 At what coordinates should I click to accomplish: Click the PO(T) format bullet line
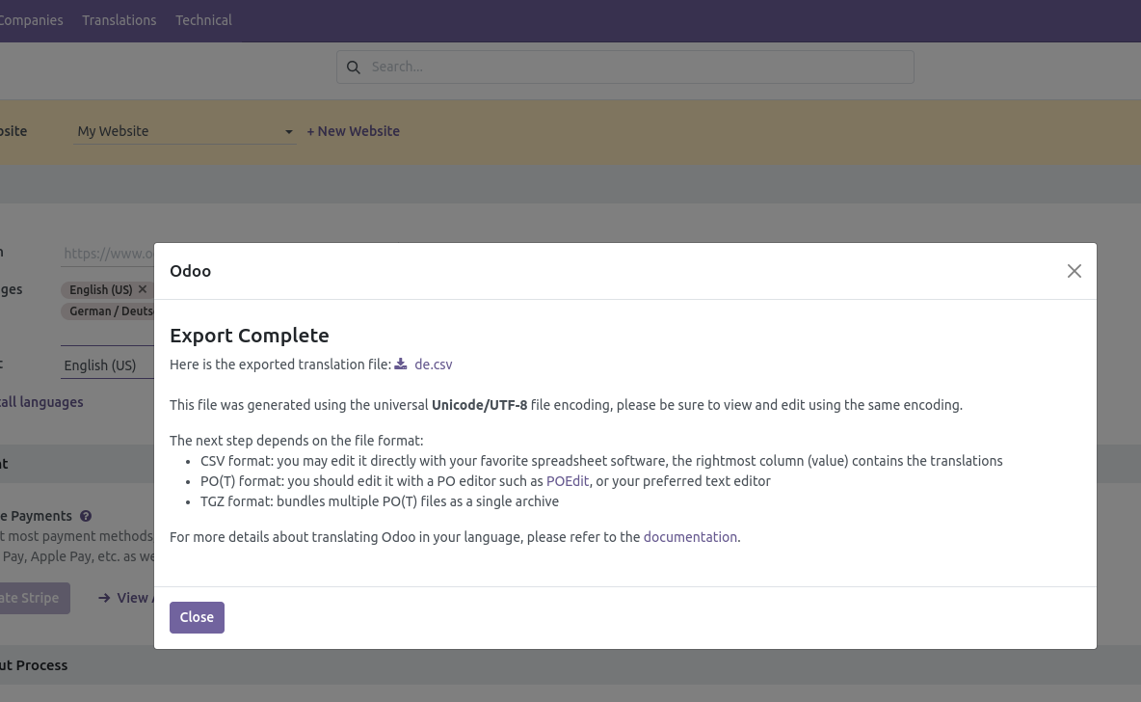pos(486,481)
